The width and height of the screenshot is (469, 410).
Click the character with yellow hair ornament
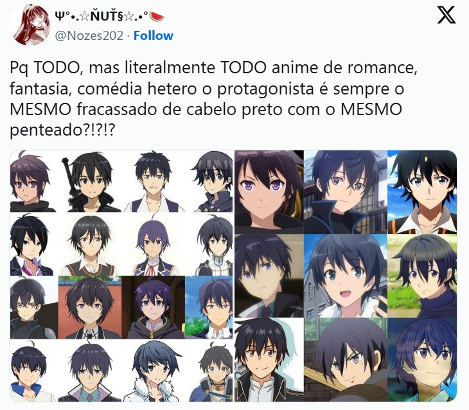point(422,192)
